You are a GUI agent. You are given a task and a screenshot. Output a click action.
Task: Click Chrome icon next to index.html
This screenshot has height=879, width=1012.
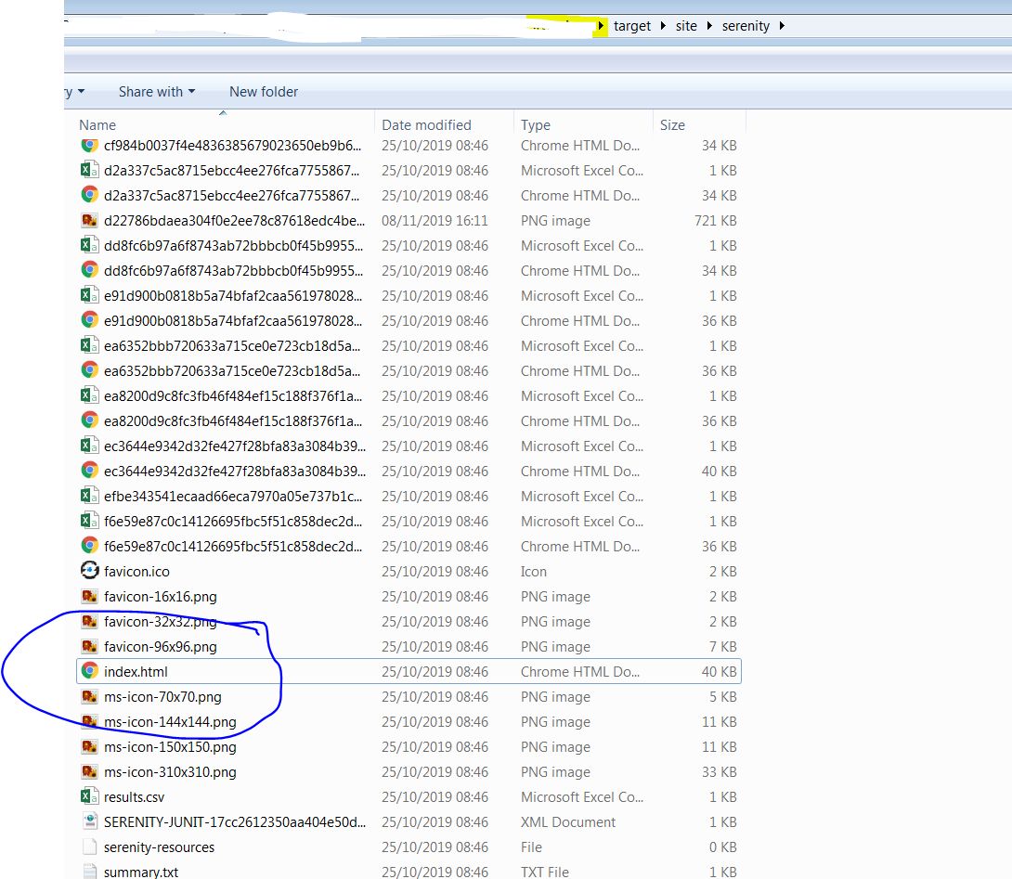[90, 671]
